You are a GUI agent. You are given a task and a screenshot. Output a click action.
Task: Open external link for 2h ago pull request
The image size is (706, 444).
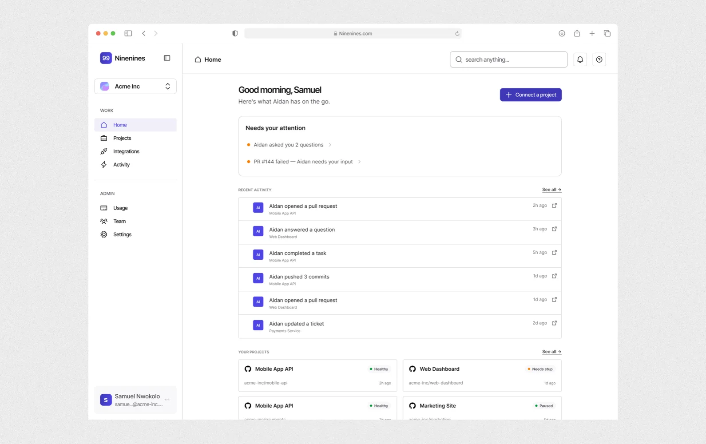tap(554, 206)
